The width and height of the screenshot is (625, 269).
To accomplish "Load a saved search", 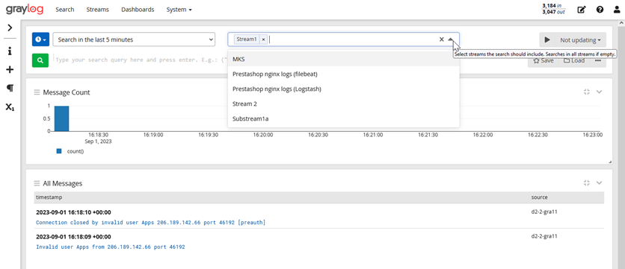I will (574, 61).
